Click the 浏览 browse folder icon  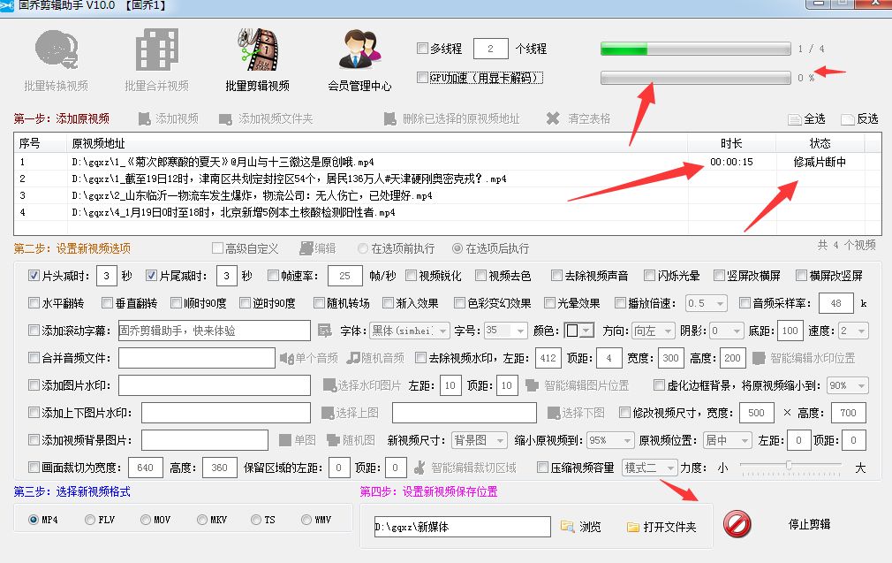[x=567, y=527]
